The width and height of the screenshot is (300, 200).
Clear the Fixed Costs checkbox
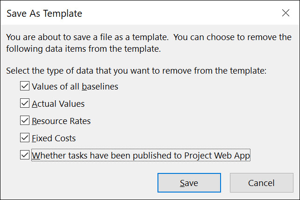(x=25, y=138)
